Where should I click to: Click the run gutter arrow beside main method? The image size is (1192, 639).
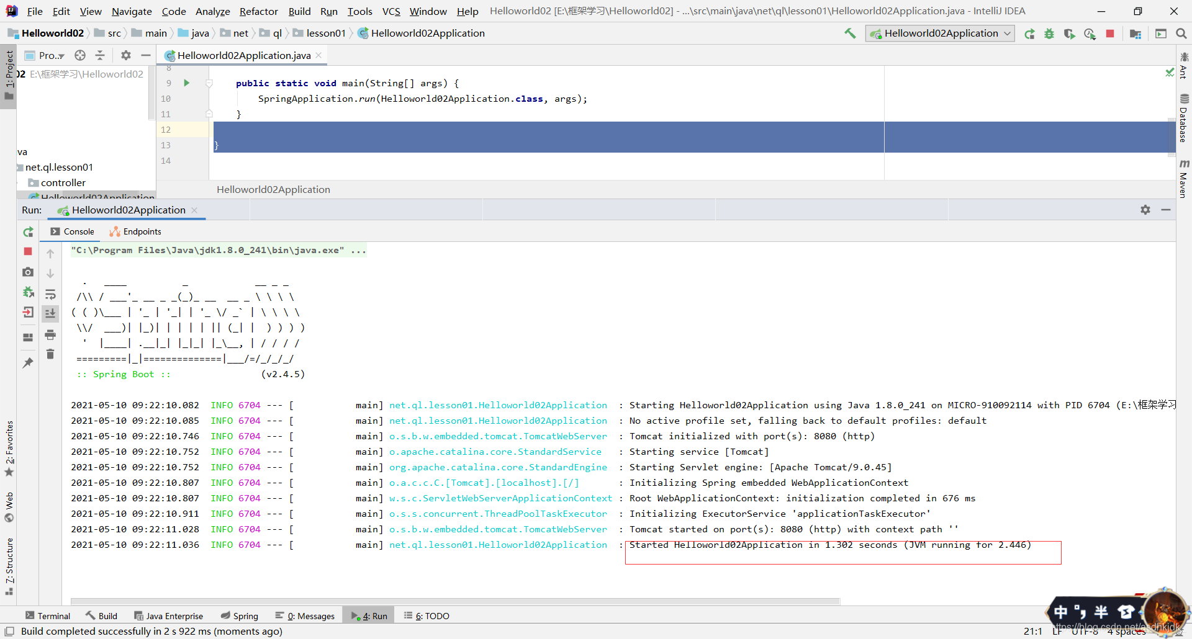click(x=186, y=83)
